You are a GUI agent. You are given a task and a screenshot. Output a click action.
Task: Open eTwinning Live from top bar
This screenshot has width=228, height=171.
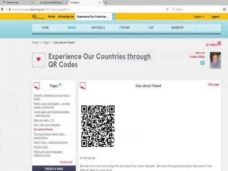pos(66,17)
